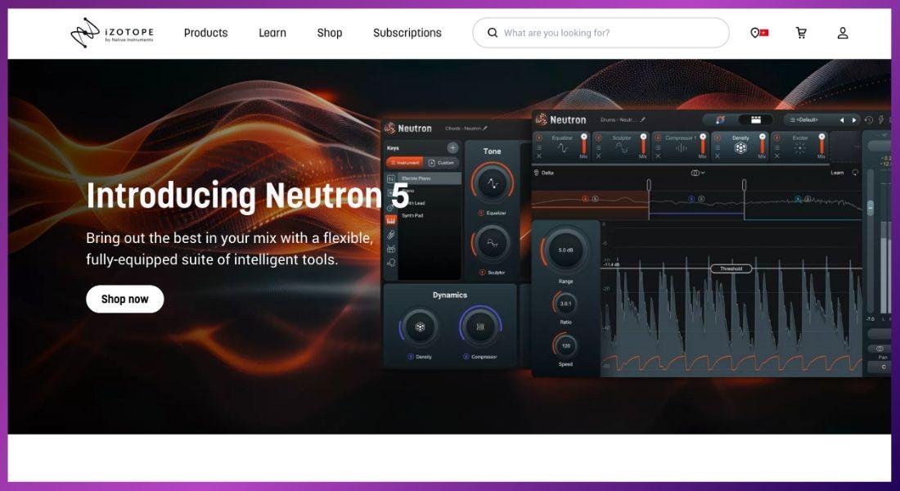Click the 'Introducing Neutron 5' headline
The width and height of the screenshot is (900, 491).
(x=247, y=196)
